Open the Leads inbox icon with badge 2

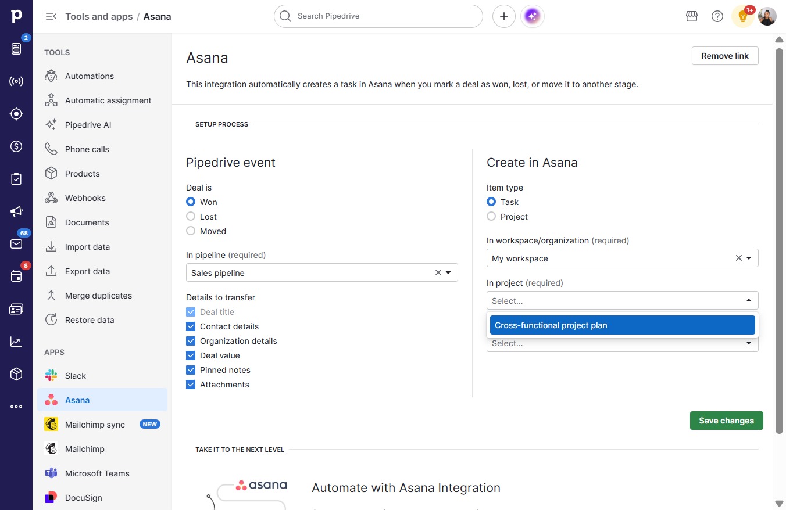(16, 49)
